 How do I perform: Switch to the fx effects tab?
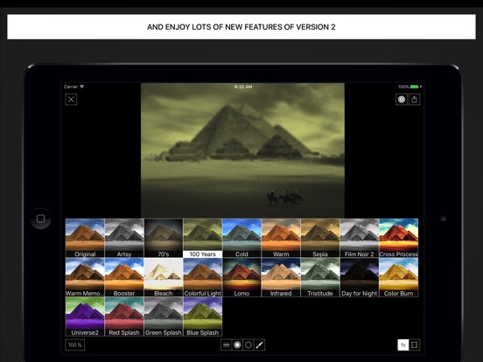point(403,345)
